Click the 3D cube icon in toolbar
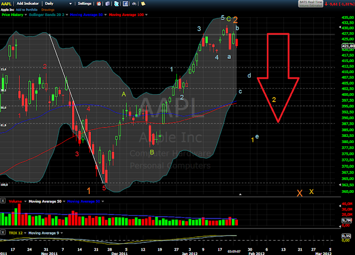 click(x=108, y=4)
